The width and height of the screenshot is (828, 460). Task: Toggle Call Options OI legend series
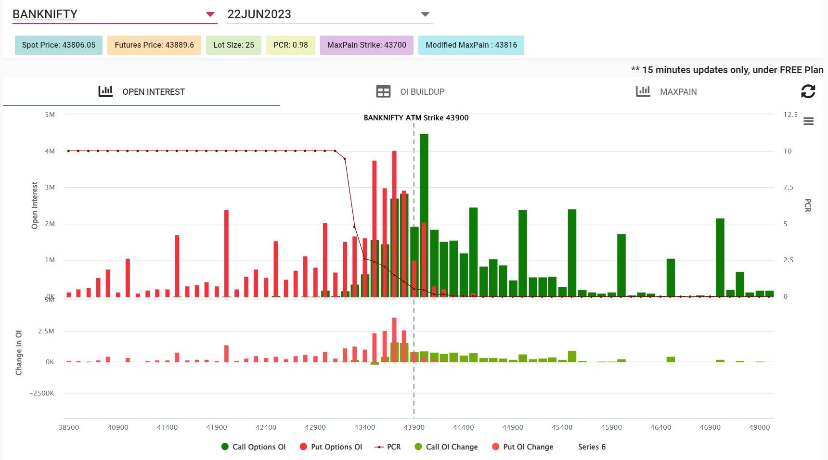(253, 447)
